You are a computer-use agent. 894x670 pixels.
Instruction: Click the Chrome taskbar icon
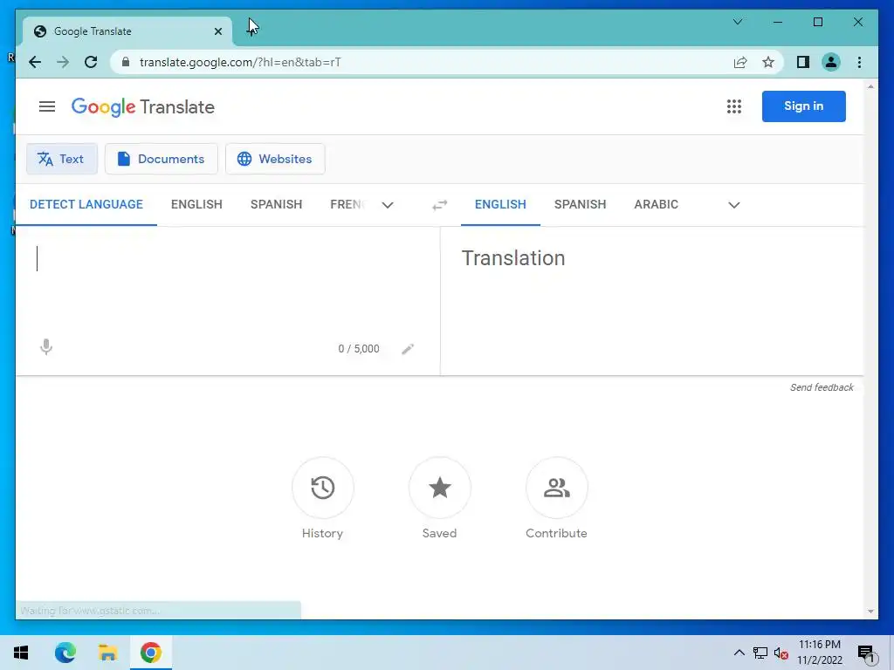(150, 653)
